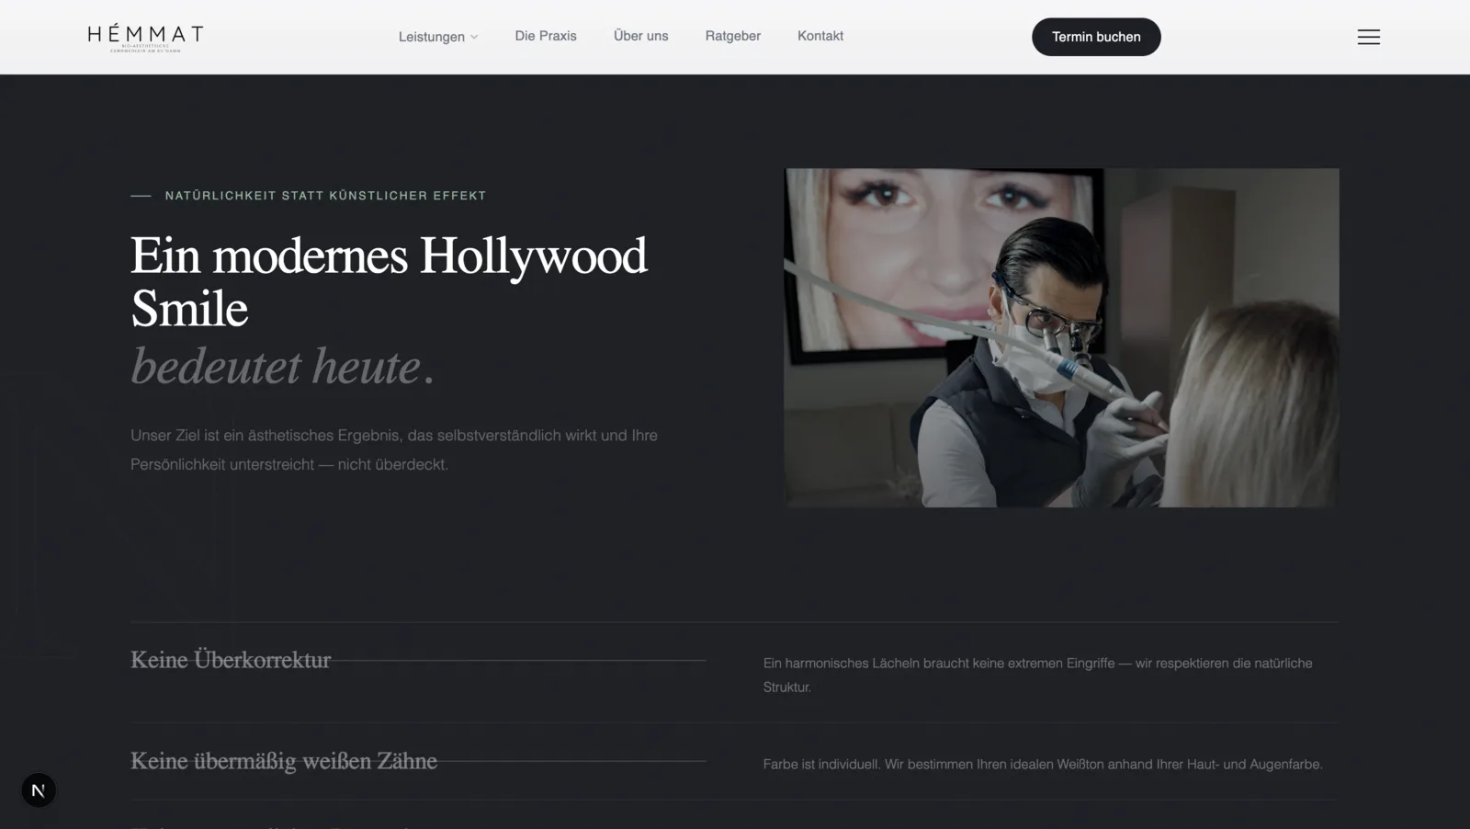Go to Die Praxis page
The height and width of the screenshot is (829, 1470).
click(x=546, y=36)
